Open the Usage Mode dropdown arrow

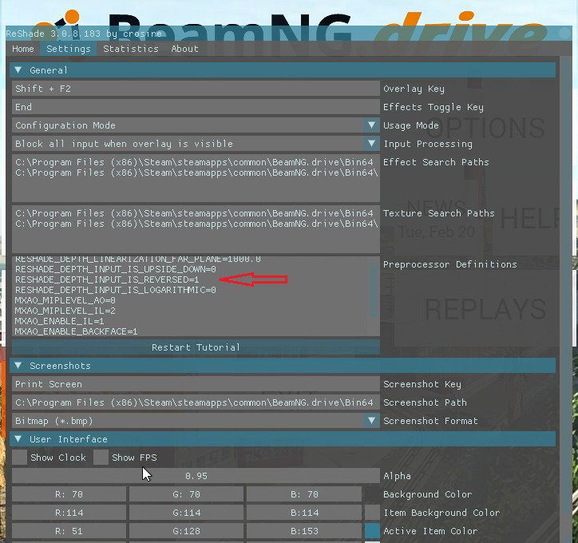[x=371, y=125]
